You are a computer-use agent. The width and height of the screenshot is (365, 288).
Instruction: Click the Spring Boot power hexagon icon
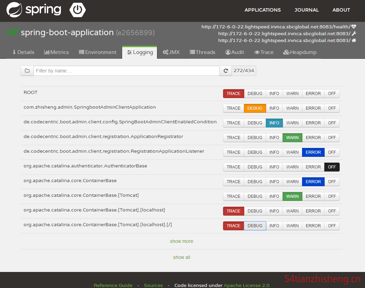(78, 10)
